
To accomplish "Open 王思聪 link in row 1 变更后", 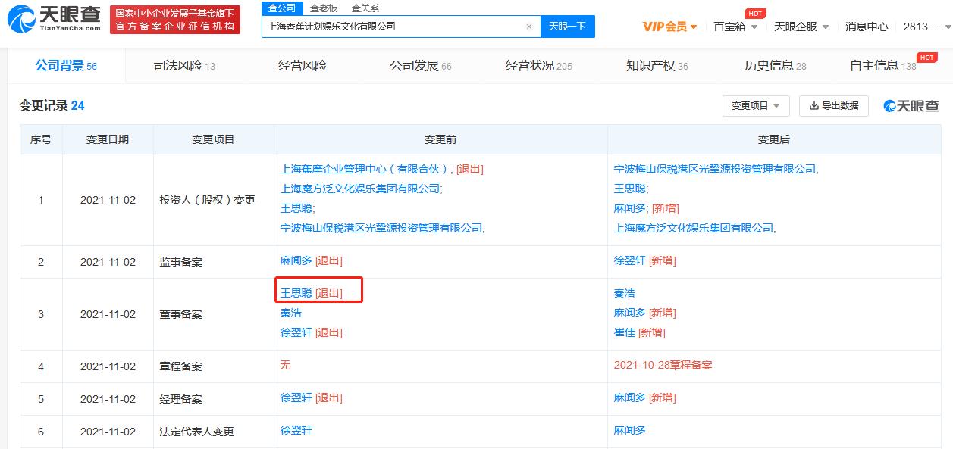I will (631, 189).
